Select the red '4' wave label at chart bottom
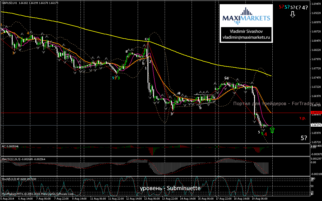Image resolution: width=322 pixels, height=201 pixels. pos(265,134)
